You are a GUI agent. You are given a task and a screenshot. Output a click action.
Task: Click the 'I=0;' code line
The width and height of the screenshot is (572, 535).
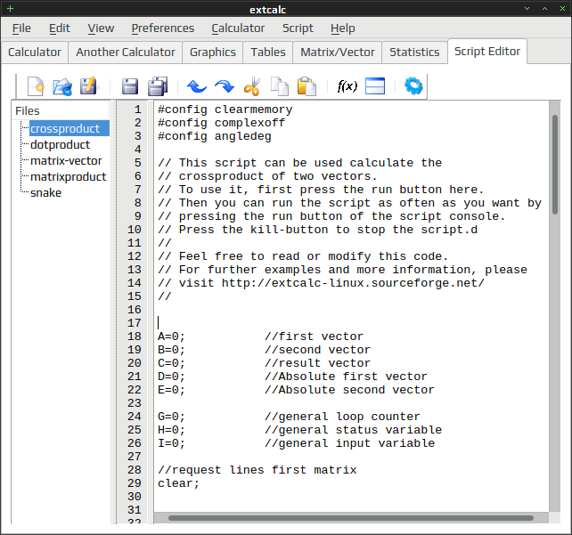(171, 443)
